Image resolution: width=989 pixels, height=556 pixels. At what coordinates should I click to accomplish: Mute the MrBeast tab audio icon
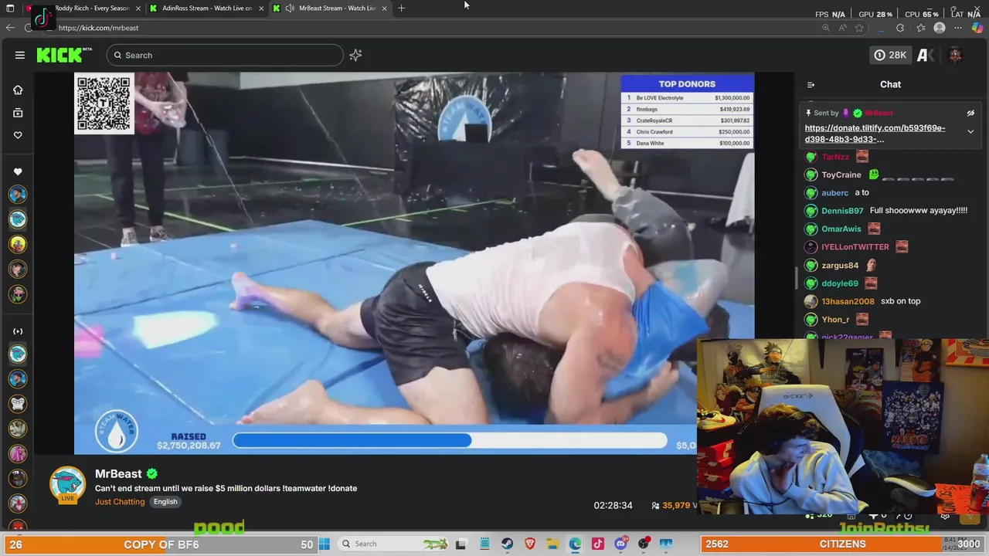tap(290, 8)
